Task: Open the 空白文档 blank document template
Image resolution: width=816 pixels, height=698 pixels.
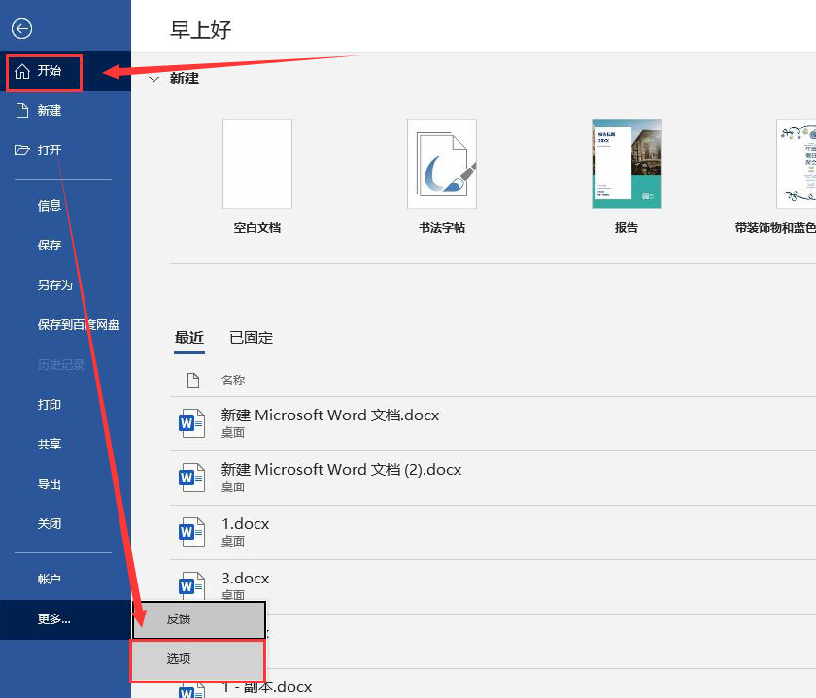Action: 257,163
